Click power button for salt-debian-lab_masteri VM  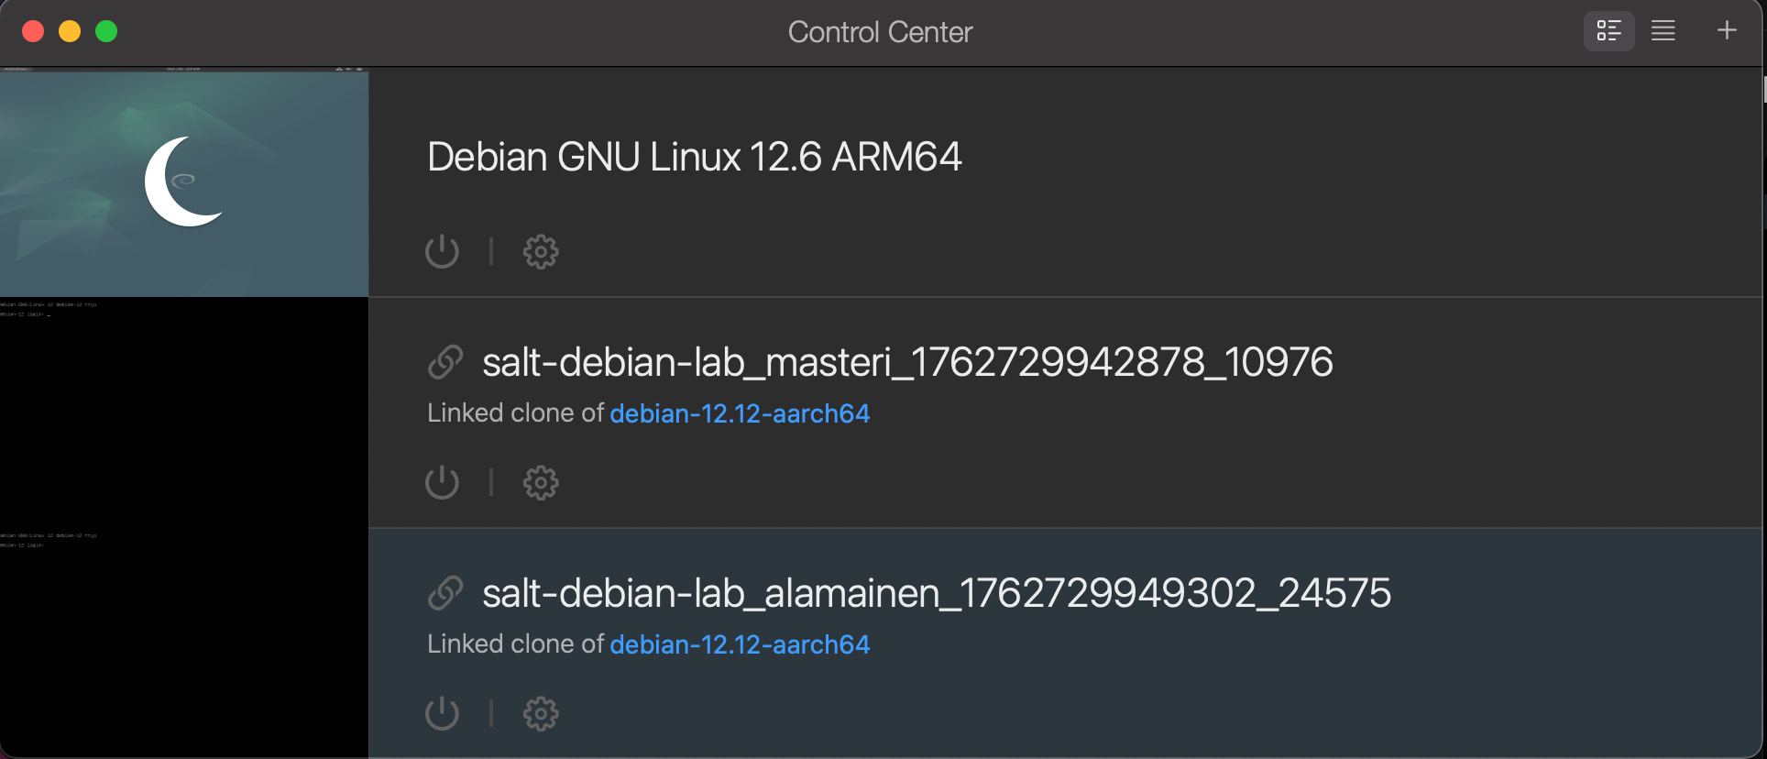click(x=442, y=482)
